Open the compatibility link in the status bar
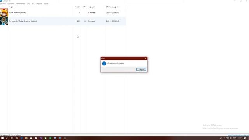 [238, 135]
